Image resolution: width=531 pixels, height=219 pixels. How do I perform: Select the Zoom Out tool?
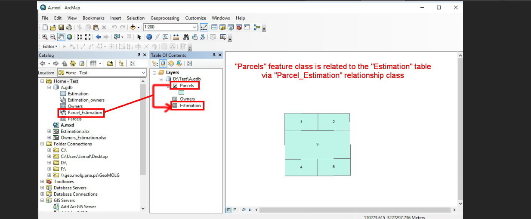[52, 37]
